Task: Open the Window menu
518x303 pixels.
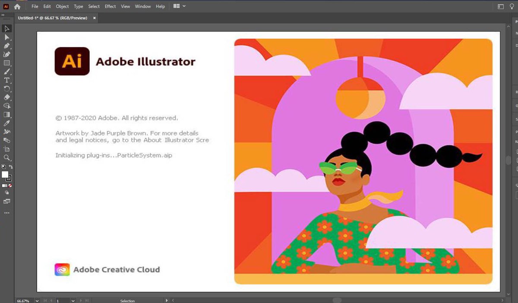Action: pos(143,6)
